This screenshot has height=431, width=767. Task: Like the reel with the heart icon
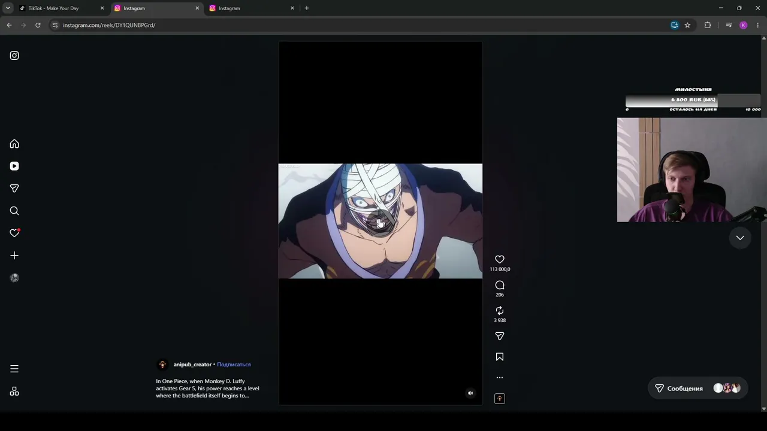pyautogui.click(x=500, y=259)
